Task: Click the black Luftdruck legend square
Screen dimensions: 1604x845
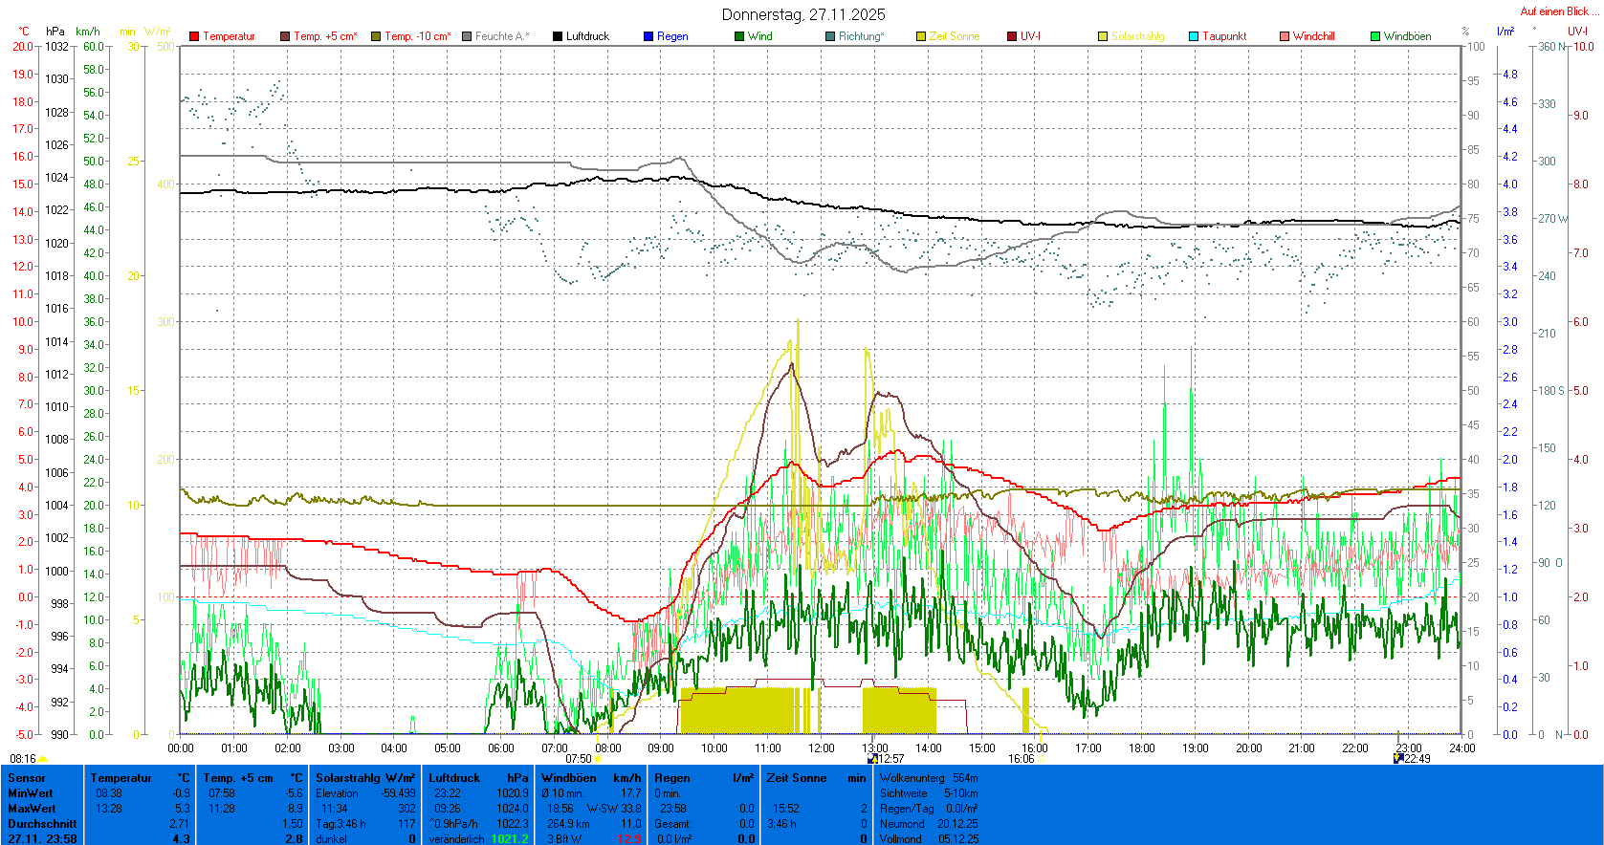Action: point(558,36)
